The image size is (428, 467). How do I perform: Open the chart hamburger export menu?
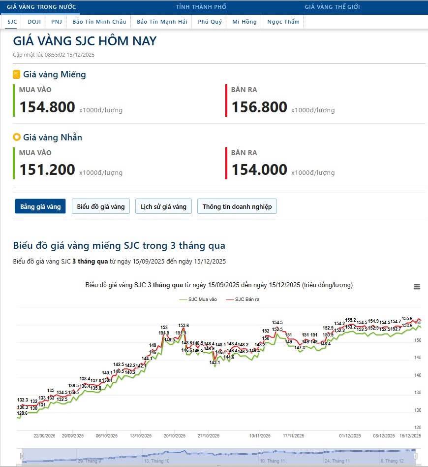click(x=417, y=287)
